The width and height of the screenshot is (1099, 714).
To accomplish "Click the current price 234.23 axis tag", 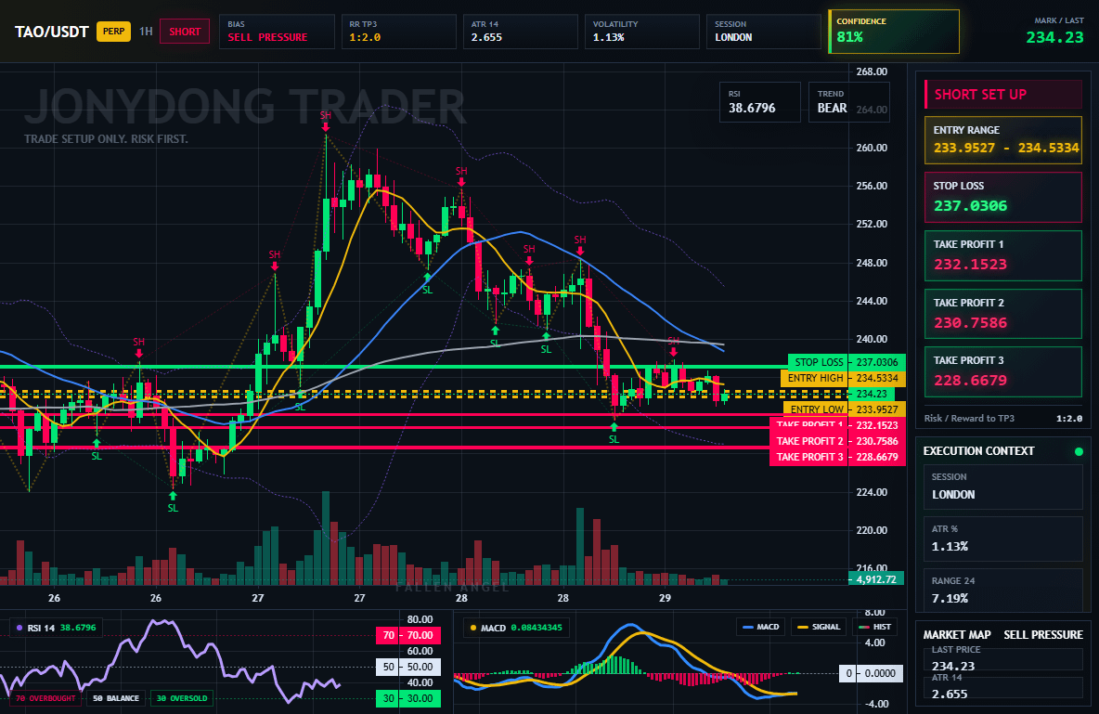I will click(872, 394).
